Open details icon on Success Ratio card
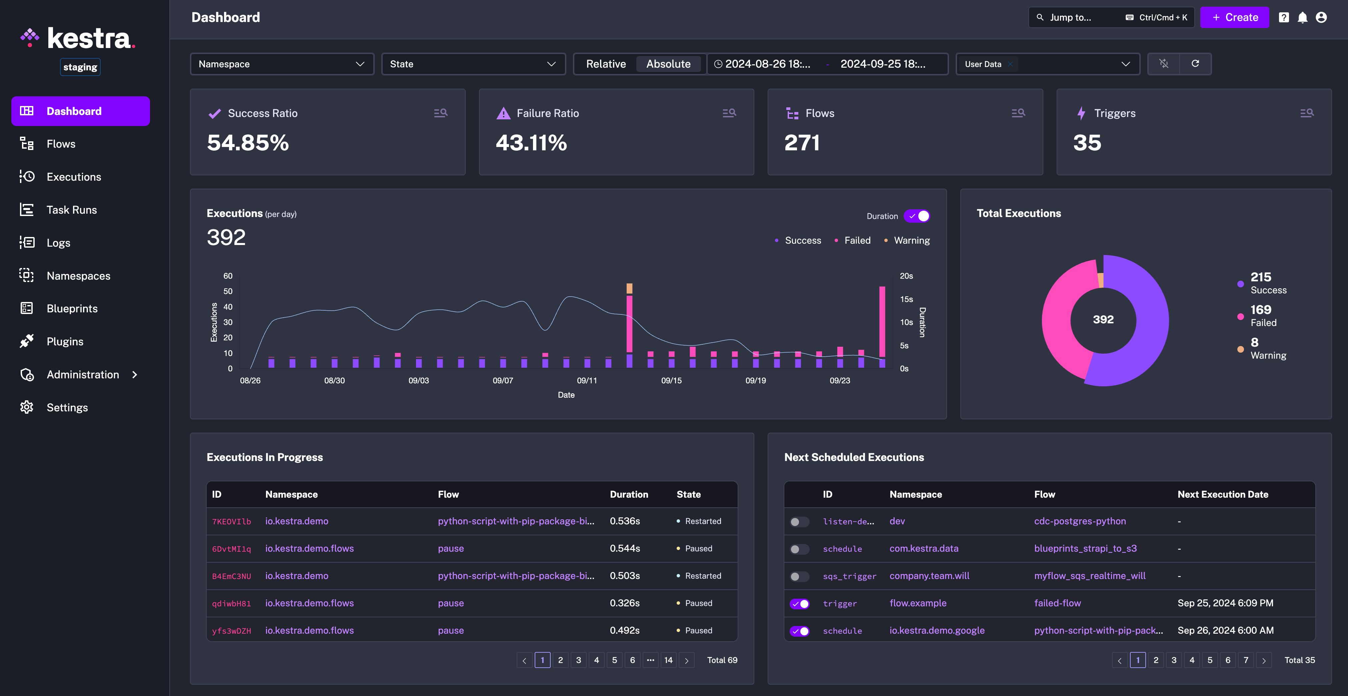Viewport: 1348px width, 696px height. coord(441,113)
